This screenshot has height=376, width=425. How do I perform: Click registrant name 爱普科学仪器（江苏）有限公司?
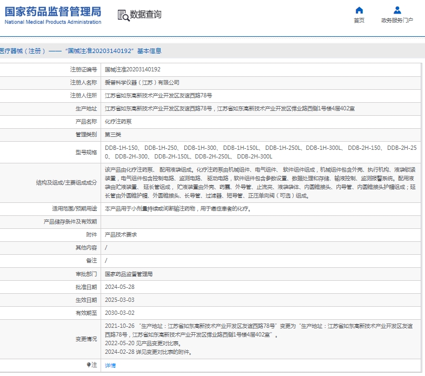tap(142, 82)
